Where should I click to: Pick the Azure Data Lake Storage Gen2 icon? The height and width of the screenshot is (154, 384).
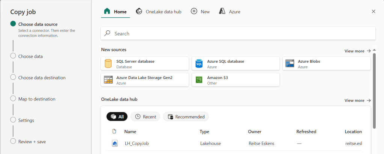108,80
